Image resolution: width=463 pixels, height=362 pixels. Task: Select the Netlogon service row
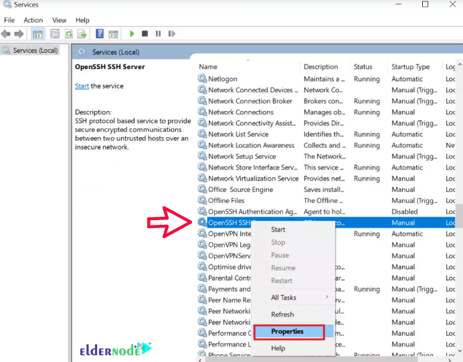[x=326, y=79]
